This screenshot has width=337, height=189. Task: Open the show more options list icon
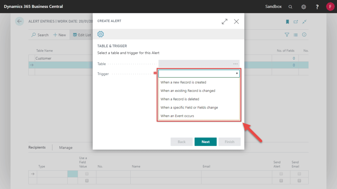295,34
